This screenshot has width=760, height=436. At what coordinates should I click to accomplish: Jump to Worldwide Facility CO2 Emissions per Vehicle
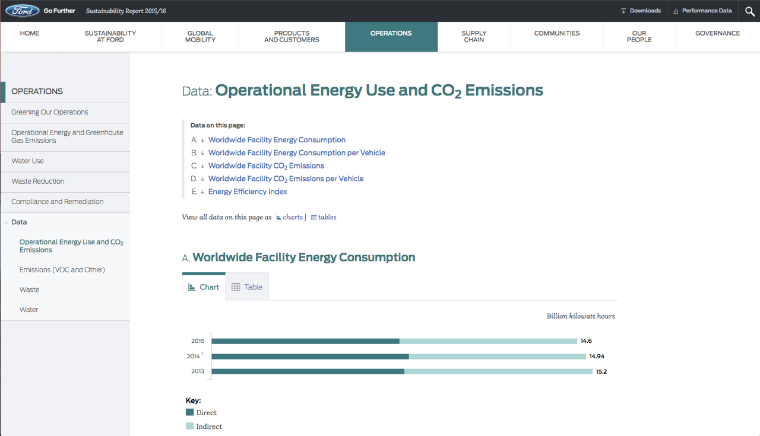[x=286, y=179]
